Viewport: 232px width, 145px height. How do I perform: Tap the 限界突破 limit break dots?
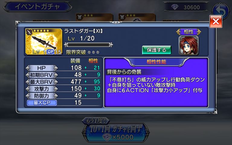(x=94, y=52)
